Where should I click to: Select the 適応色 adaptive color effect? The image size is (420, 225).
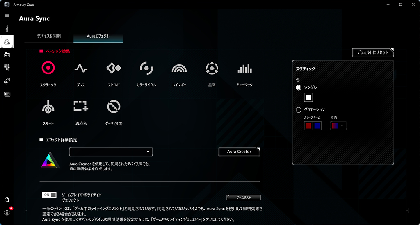tap(81, 106)
